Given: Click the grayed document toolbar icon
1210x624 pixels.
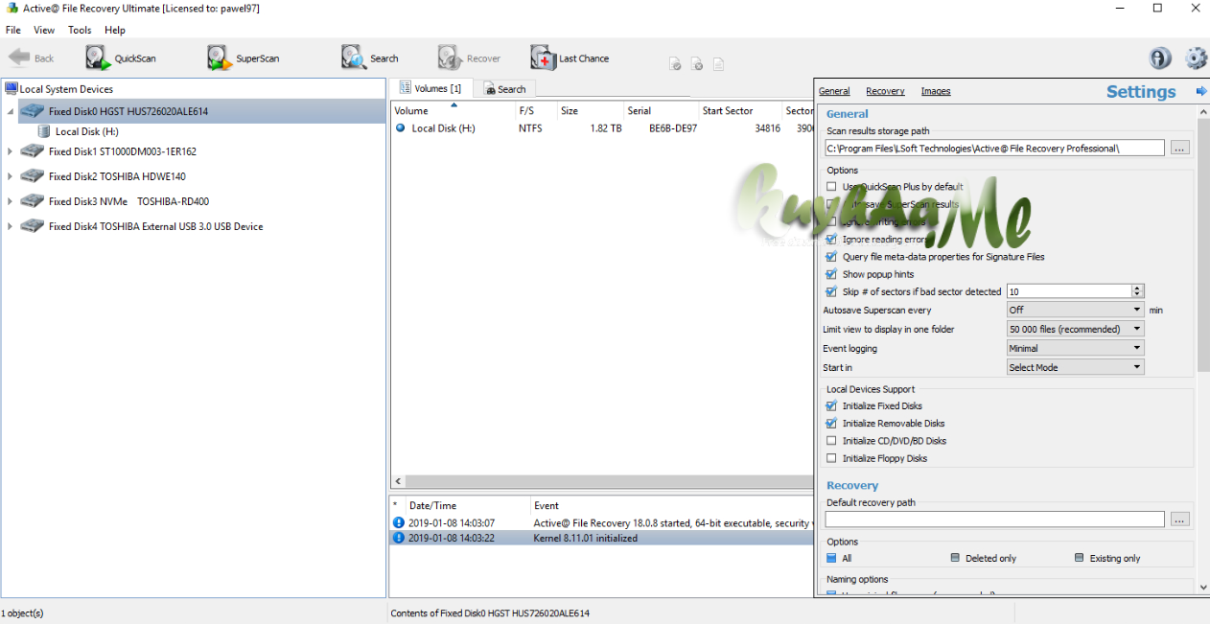Looking at the screenshot, I should pos(718,64).
